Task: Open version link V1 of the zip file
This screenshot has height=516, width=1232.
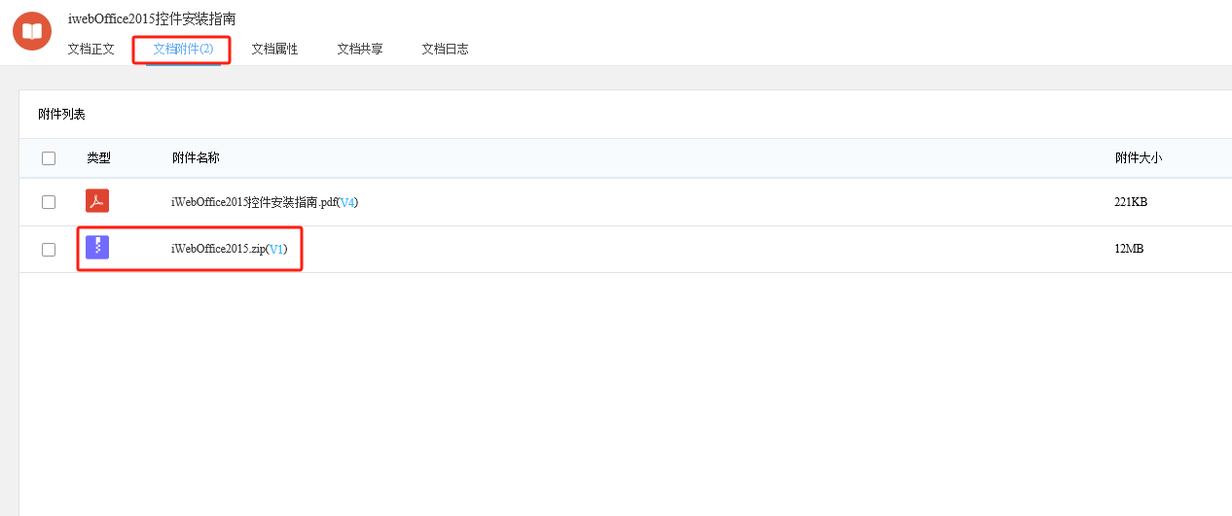Action: (x=276, y=249)
